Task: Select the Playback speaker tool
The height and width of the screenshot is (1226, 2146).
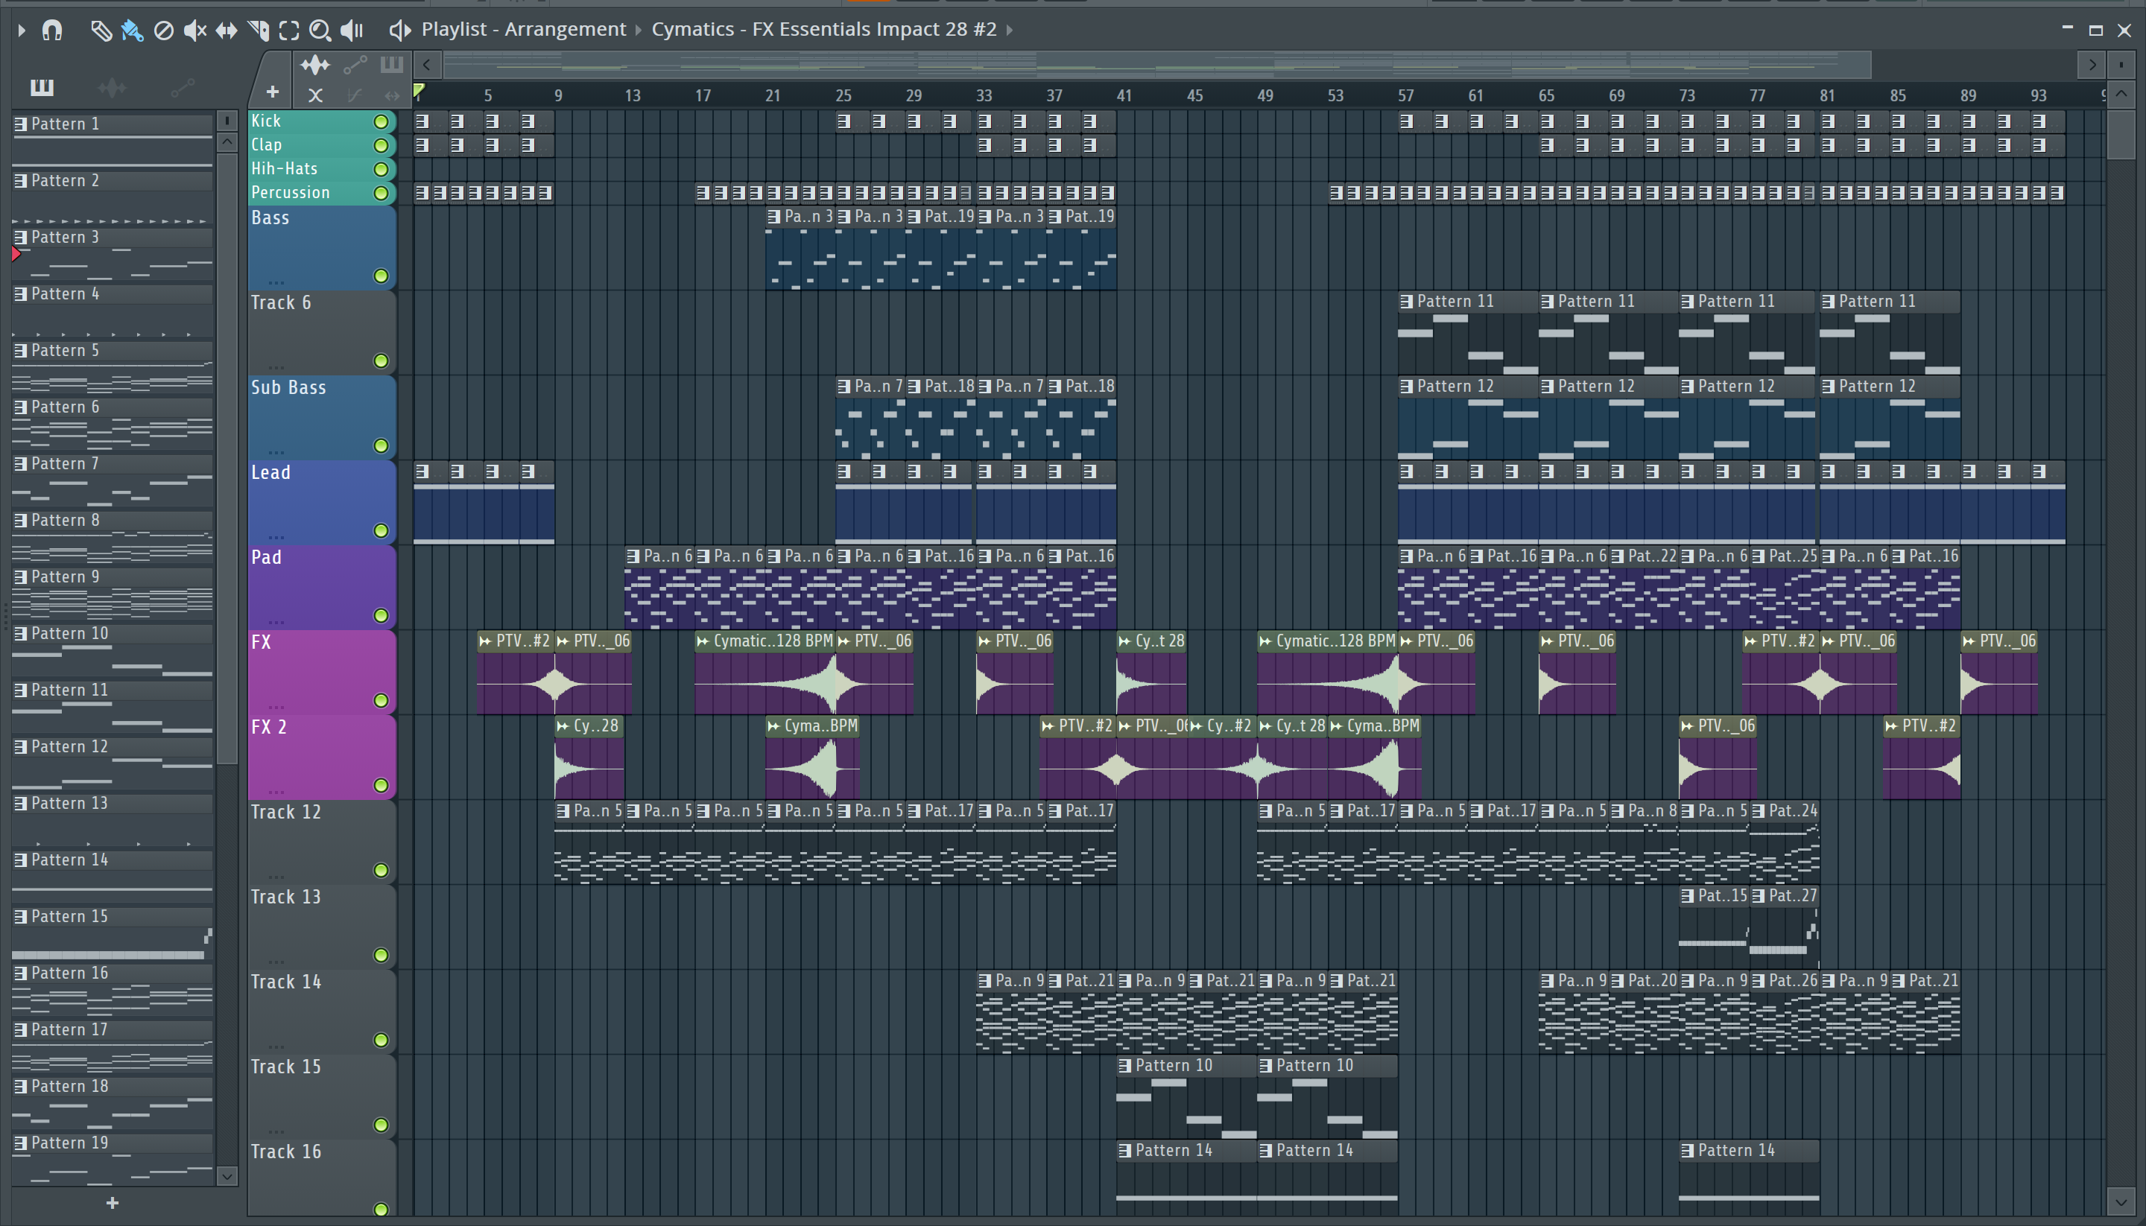Action: (x=351, y=31)
